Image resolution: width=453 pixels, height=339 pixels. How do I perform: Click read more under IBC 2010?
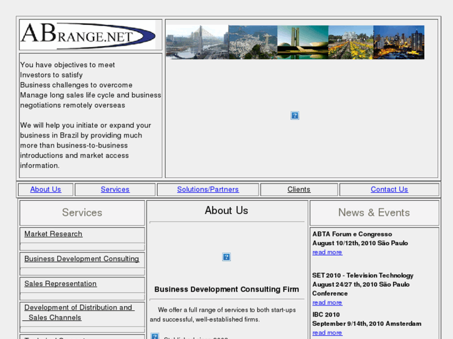point(327,333)
